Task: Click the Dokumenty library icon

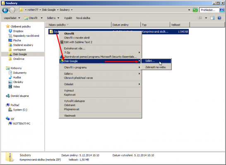Action: (10, 73)
